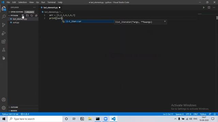Open notifications bell in status bar

click(x=215, y=114)
